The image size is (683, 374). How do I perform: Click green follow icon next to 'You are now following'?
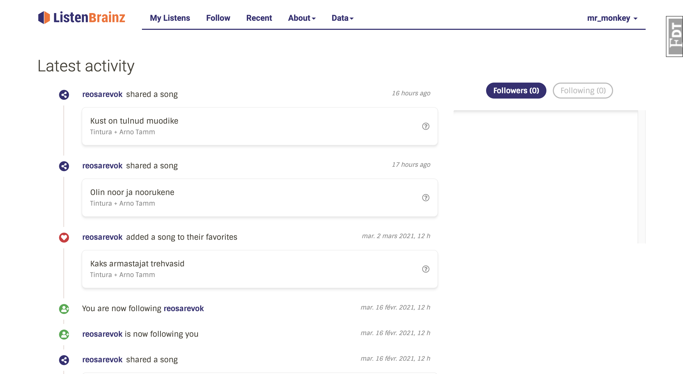(x=64, y=309)
